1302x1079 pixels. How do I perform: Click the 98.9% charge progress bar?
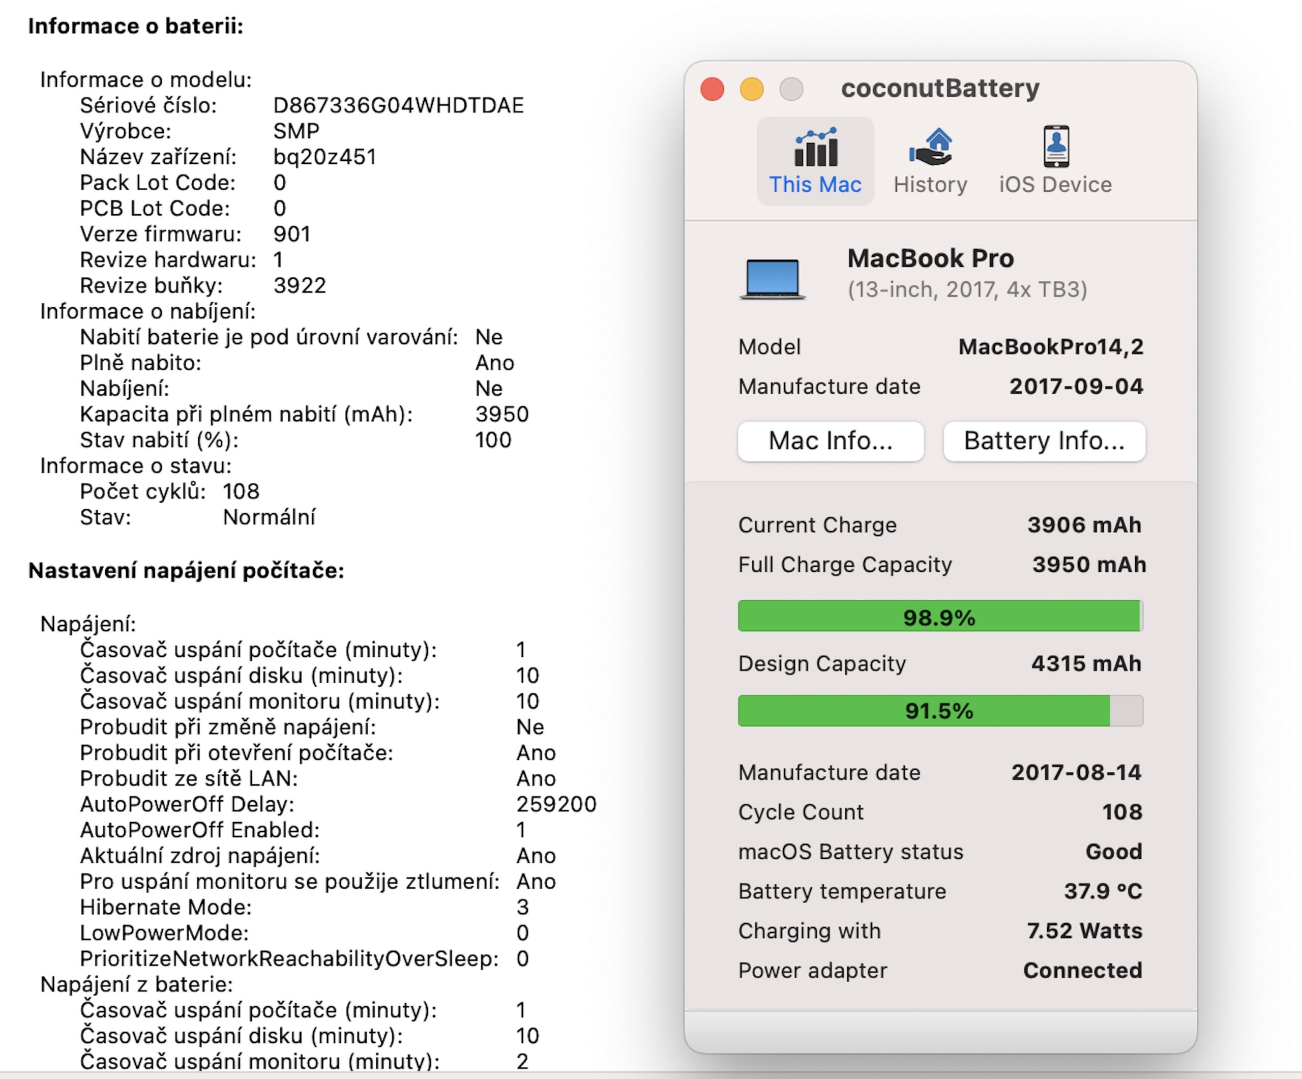pyautogui.click(x=939, y=617)
